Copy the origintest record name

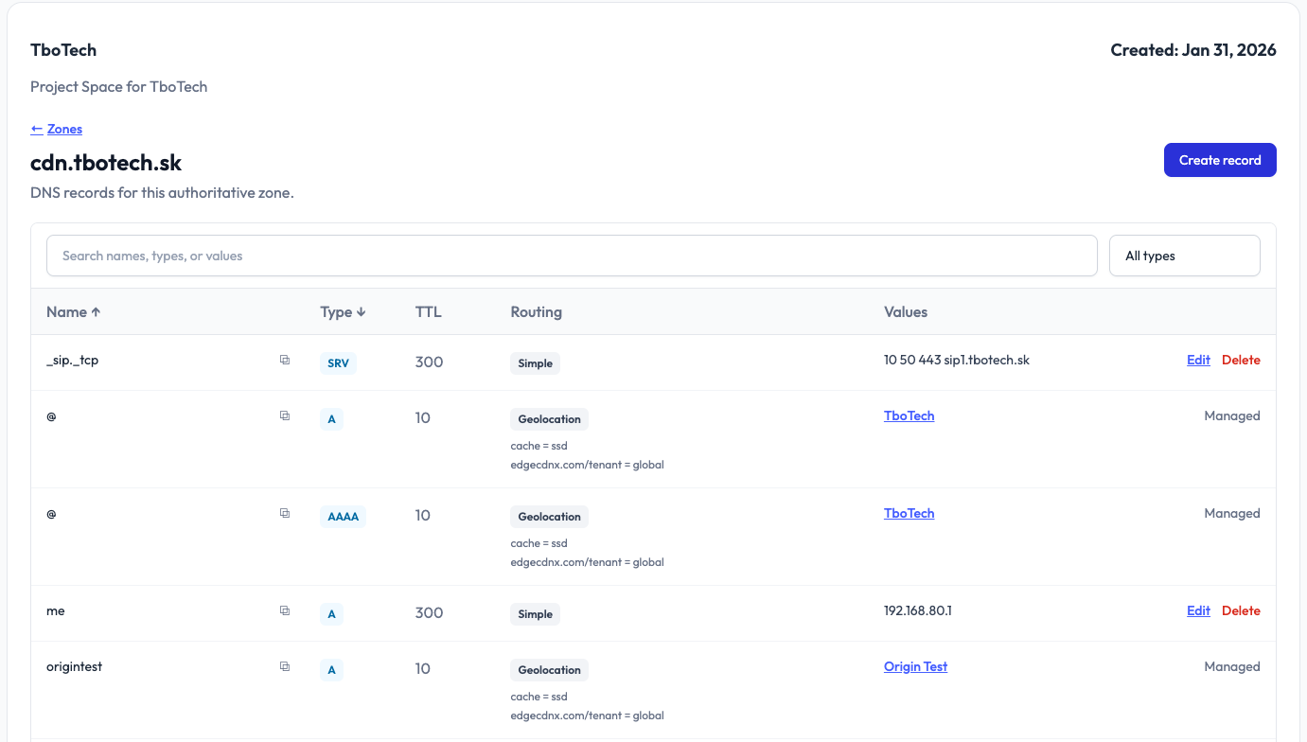click(285, 666)
